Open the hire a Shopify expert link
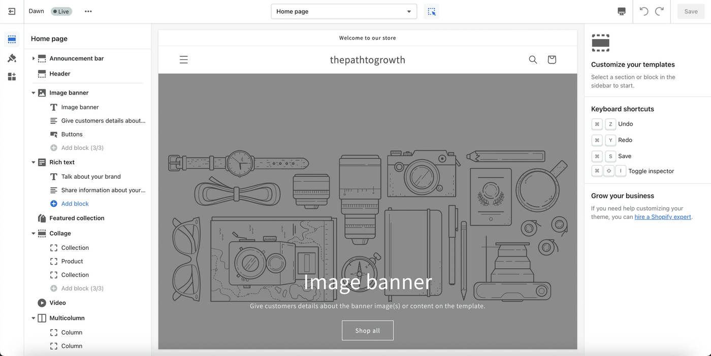The height and width of the screenshot is (356, 711). click(663, 217)
